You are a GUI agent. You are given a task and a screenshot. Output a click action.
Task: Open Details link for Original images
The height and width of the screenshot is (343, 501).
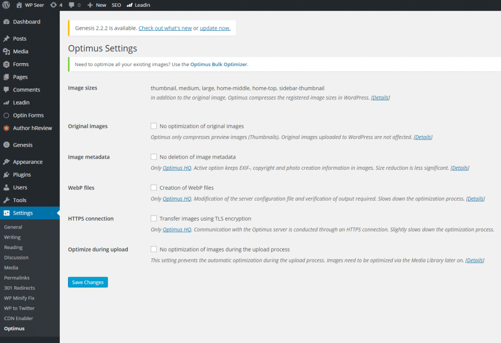coord(423,137)
